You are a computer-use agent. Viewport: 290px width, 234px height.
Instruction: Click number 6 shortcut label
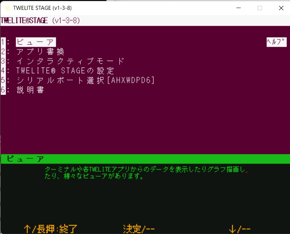[3, 90]
